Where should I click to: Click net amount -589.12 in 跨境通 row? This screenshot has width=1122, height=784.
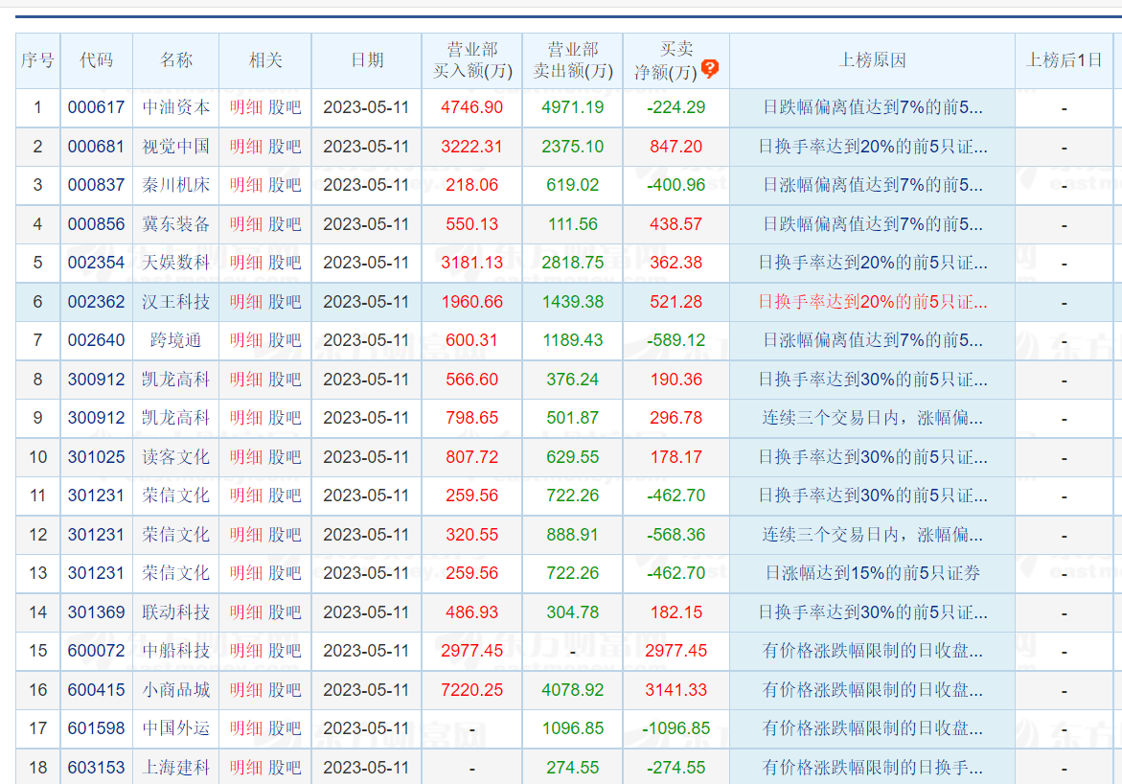click(x=676, y=340)
